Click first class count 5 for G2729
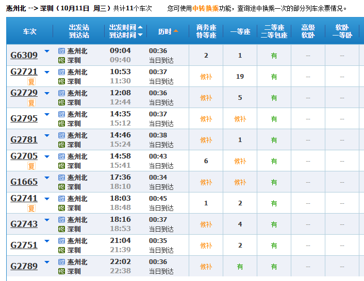Viewport: 364px width, 281px height. (240, 98)
